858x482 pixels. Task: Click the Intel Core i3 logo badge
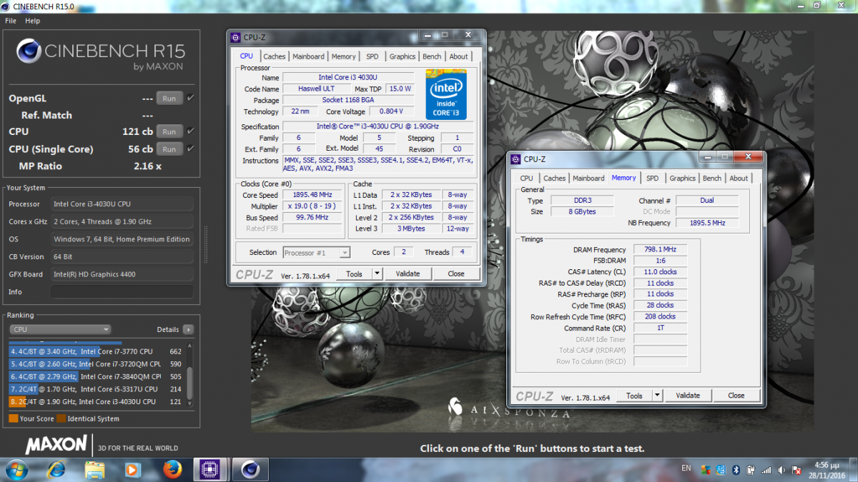446,94
